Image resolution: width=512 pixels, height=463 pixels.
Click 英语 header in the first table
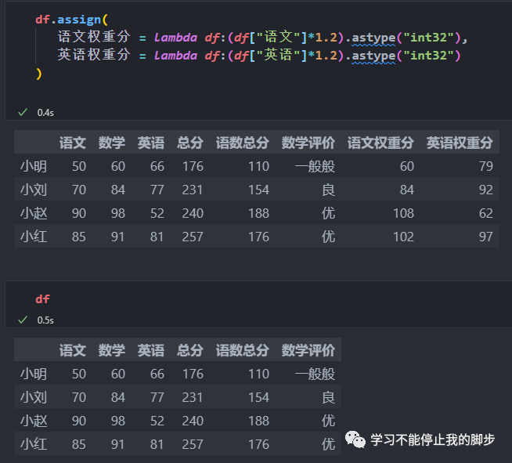[151, 143]
